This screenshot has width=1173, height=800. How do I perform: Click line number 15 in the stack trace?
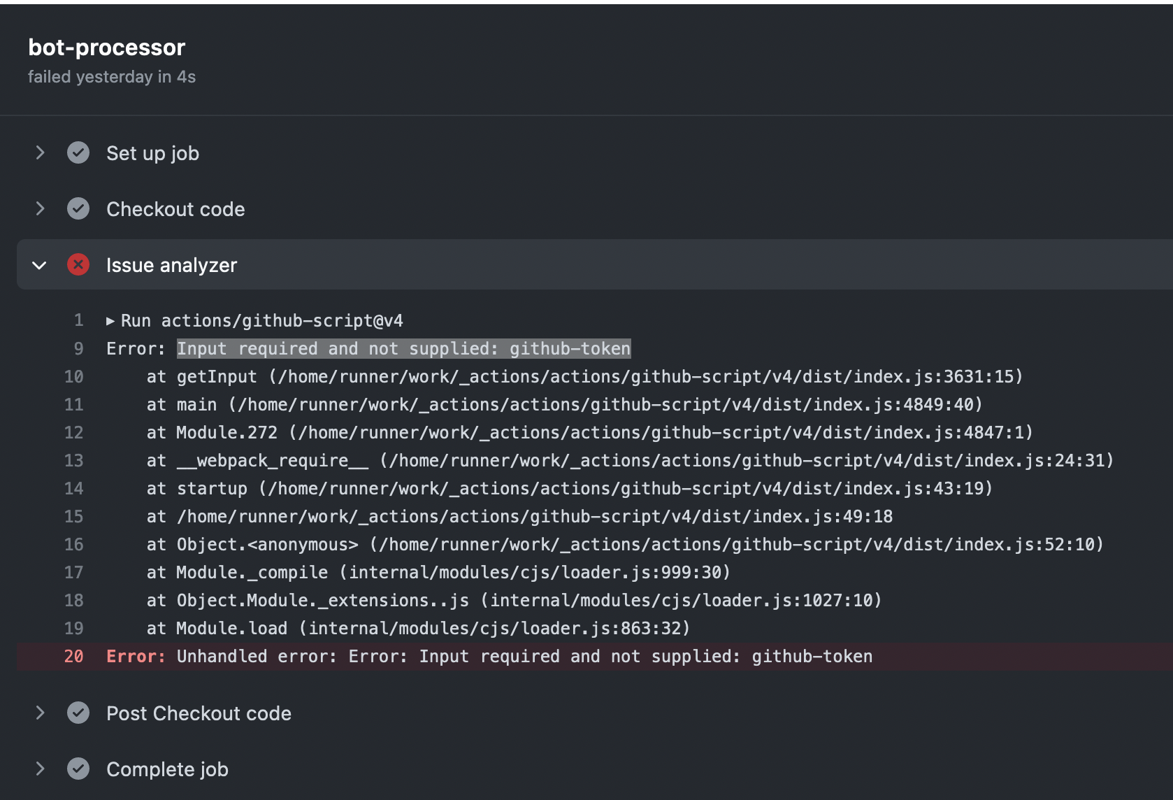(x=73, y=516)
